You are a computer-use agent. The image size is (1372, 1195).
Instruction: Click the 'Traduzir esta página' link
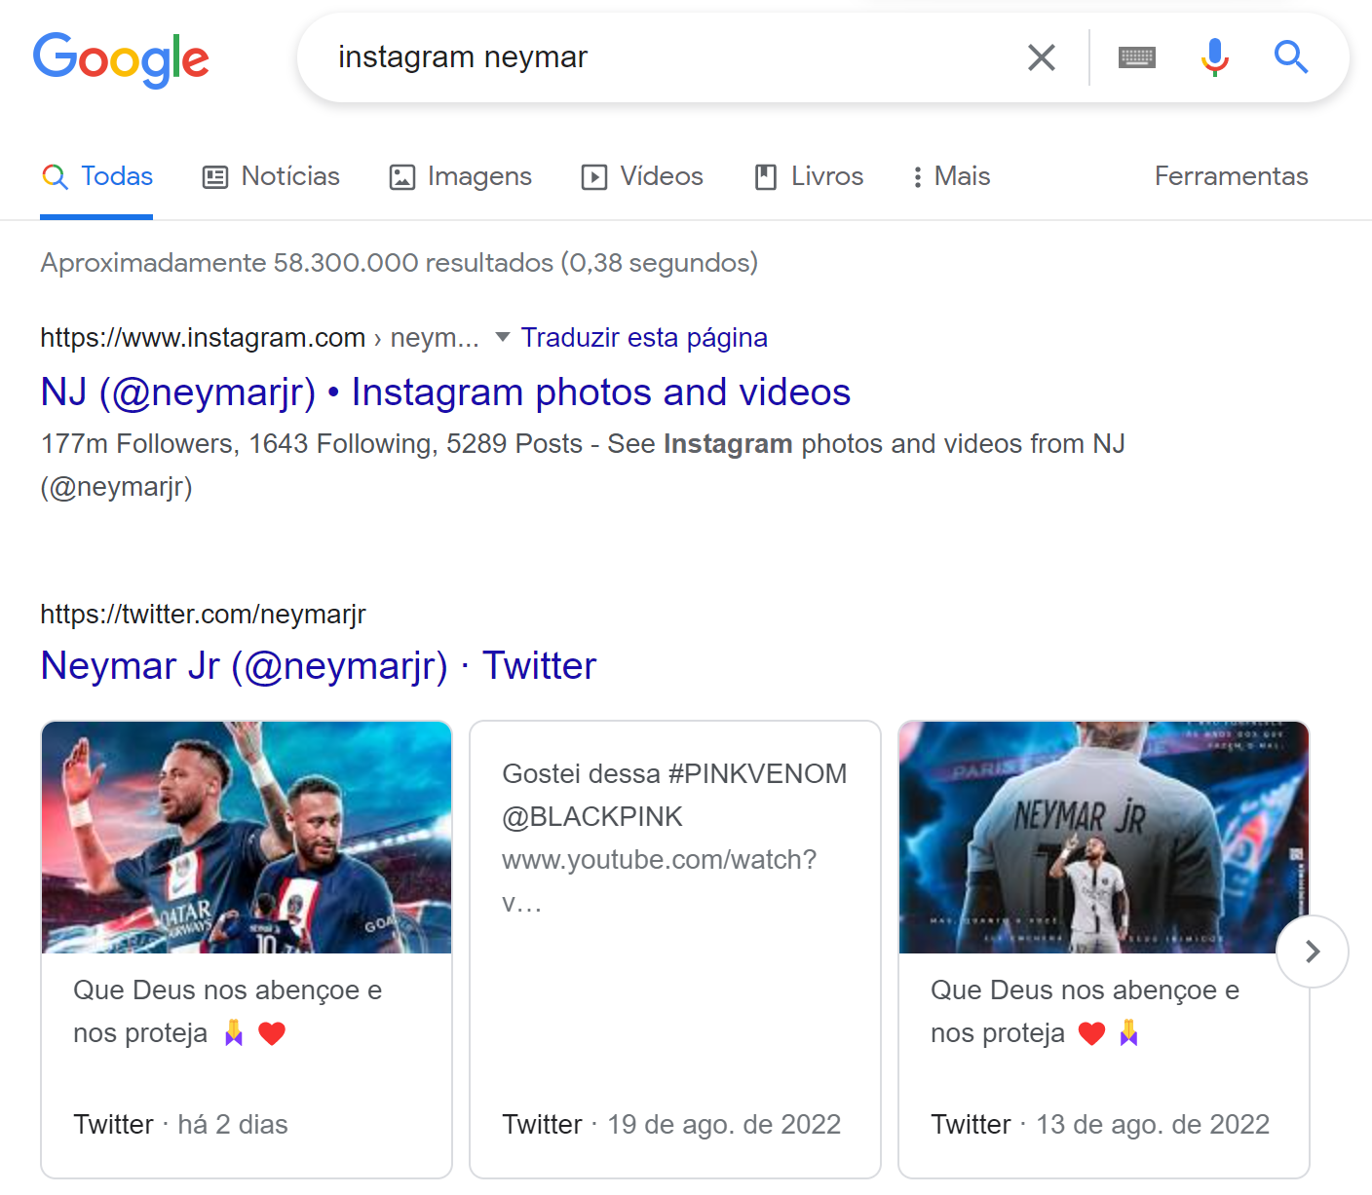644,337
